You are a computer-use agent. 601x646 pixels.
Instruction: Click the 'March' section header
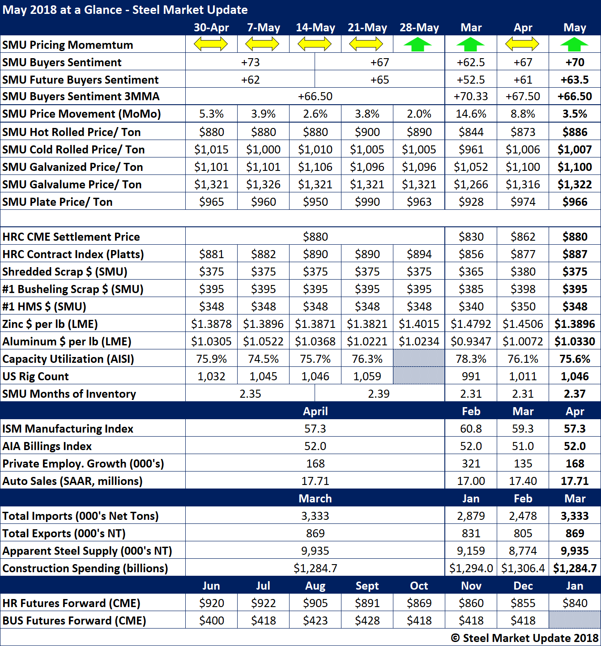coord(315,498)
